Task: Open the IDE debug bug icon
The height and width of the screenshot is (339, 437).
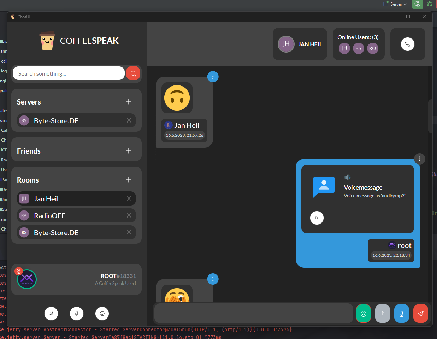Action: point(430,4)
